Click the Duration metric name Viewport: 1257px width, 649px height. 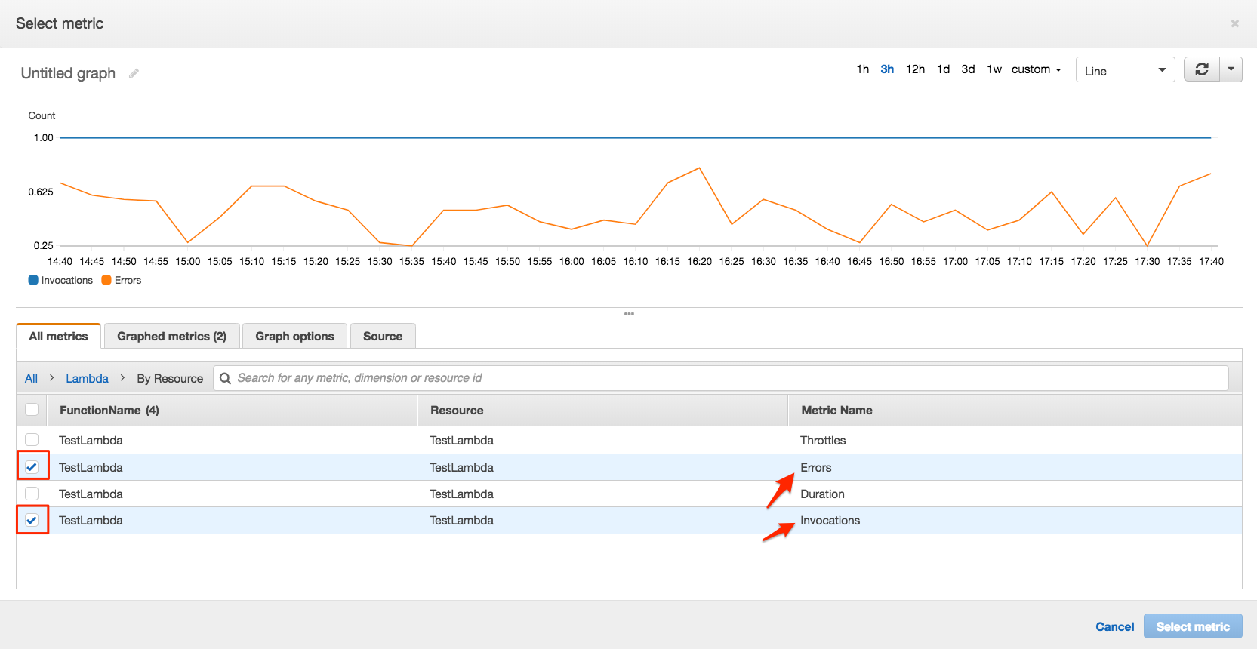pos(822,494)
